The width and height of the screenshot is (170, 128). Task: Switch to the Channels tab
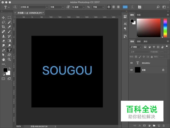139,41
